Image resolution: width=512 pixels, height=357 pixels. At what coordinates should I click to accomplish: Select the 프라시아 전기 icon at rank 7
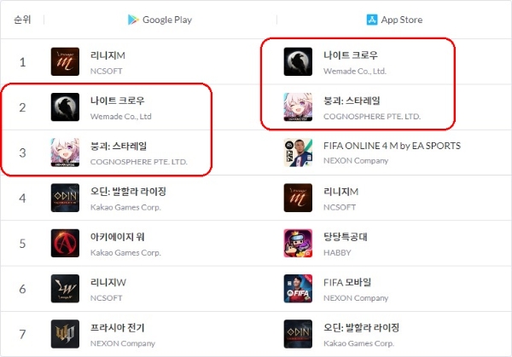pyautogui.click(x=65, y=334)
